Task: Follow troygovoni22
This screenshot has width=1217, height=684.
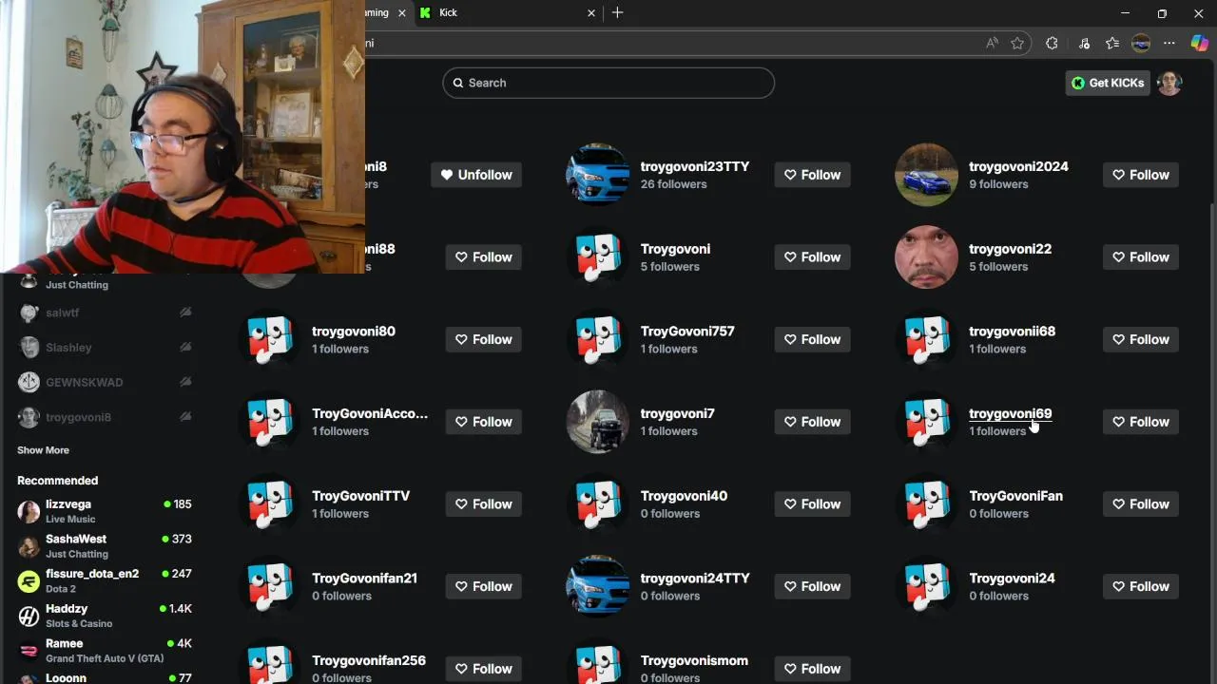Action: pyautogui.click(x=1141, y=257)
